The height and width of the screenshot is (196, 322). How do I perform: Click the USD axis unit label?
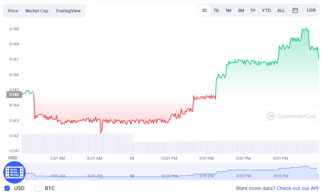coord(13,158)
